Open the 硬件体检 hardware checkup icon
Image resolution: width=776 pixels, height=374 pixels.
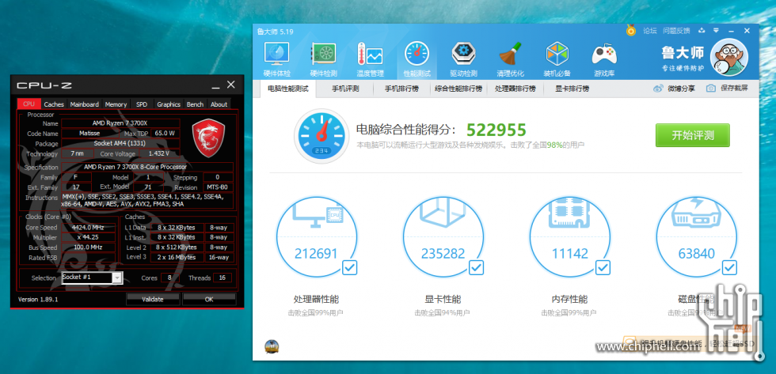[x=277, y=59]
